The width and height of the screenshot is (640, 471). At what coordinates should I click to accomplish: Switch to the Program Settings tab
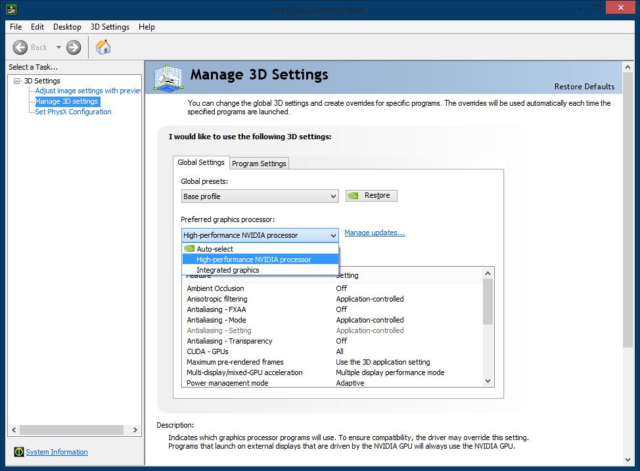tap(259, 164)
